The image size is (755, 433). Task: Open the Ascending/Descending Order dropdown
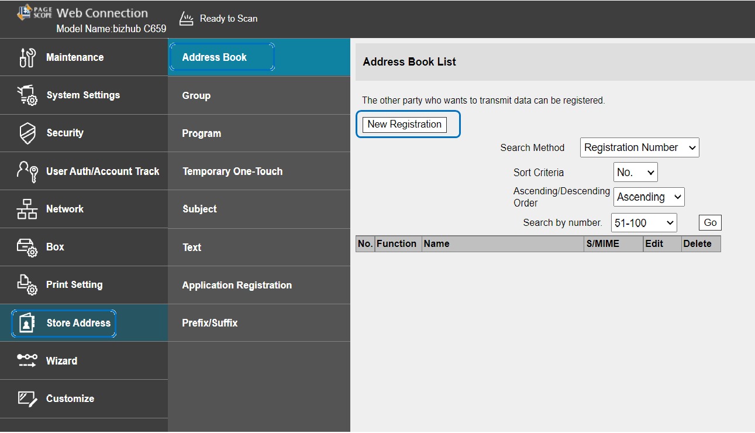649,197
